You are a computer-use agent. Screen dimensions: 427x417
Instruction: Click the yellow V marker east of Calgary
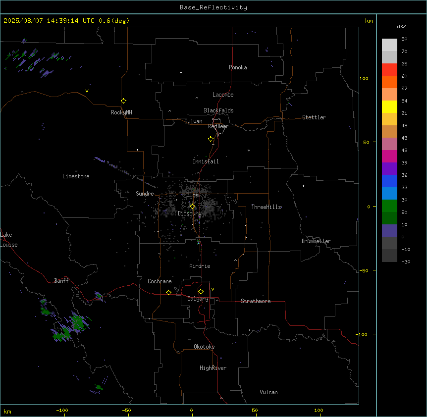pos(213,289)
